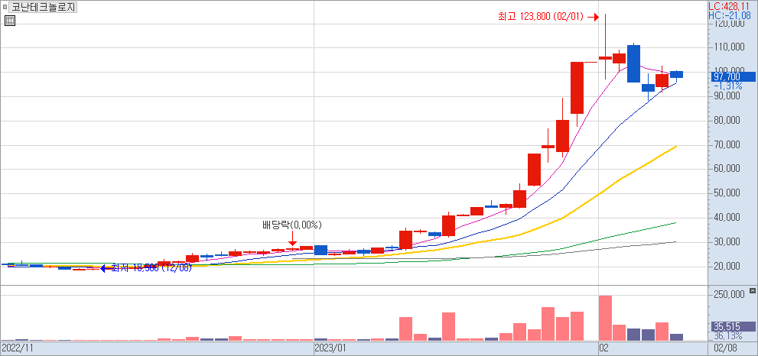
Task: Click the 2022/11 date axis label
Action: click(x=17, y=348)
